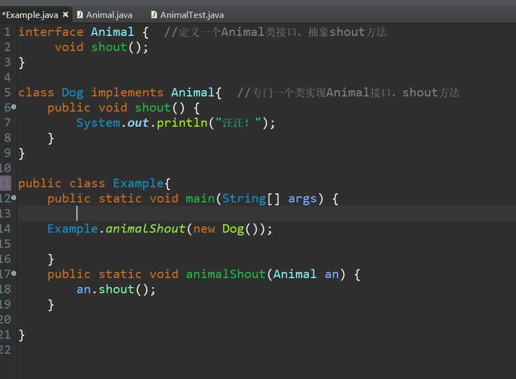Click the 'Animal' parameter type on line 17
This screenshot has width=516, height=379.
pos(295,274)
